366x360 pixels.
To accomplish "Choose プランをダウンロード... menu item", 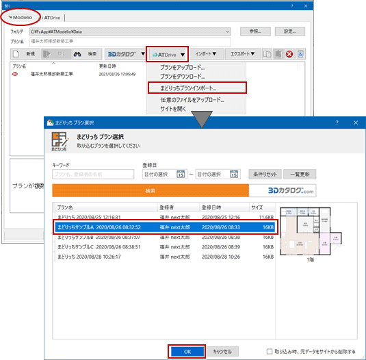I will (x=196, y=77).
